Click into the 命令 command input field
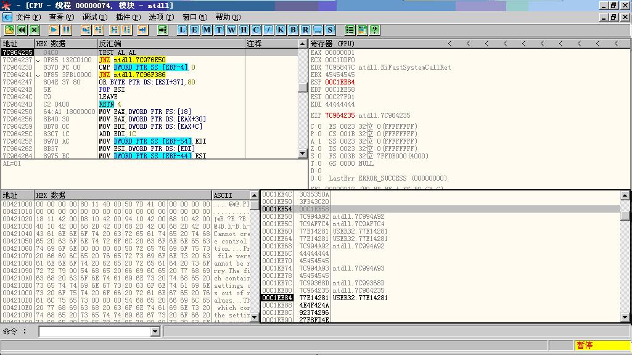Screen dimensions: 632x355 (x=95, y=332)
